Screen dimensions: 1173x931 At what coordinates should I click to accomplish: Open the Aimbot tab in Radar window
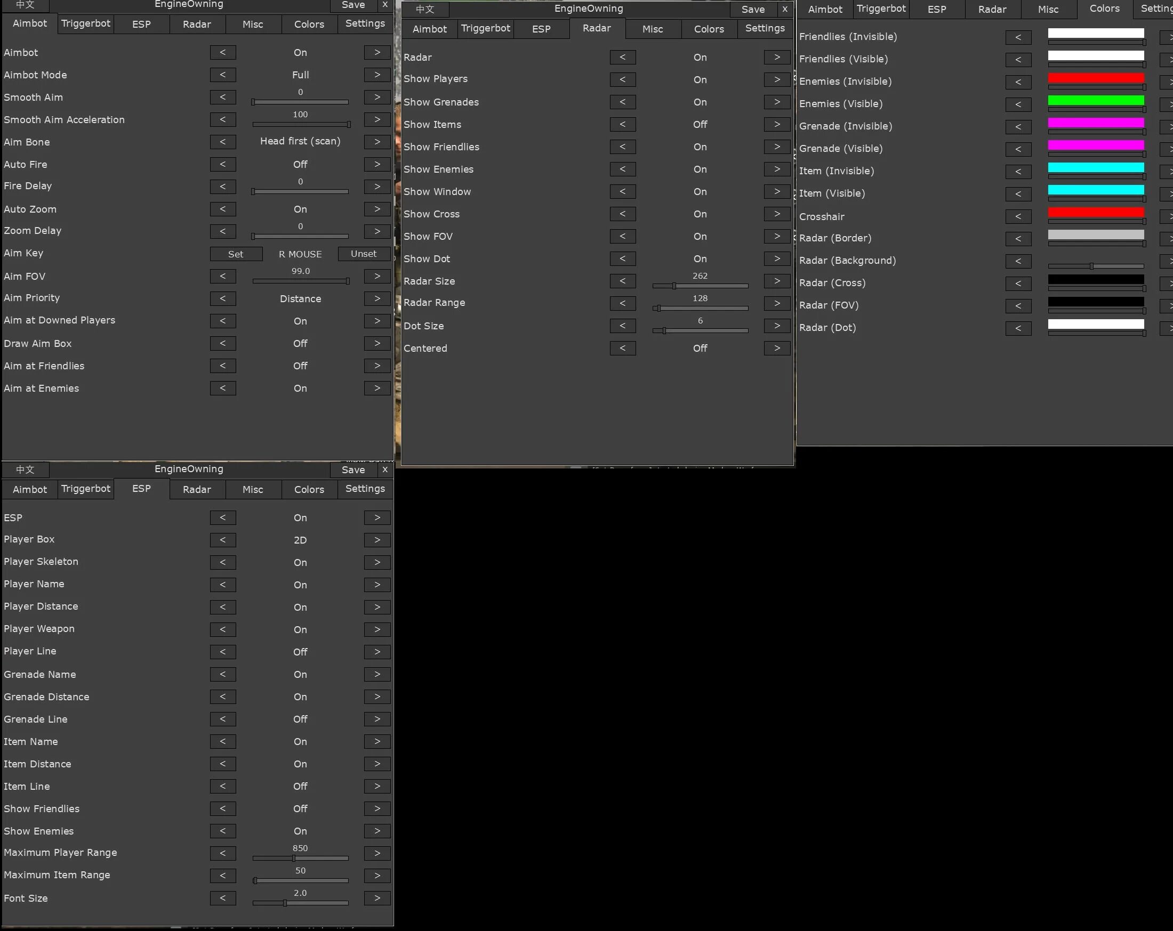(x=430, y=29)
